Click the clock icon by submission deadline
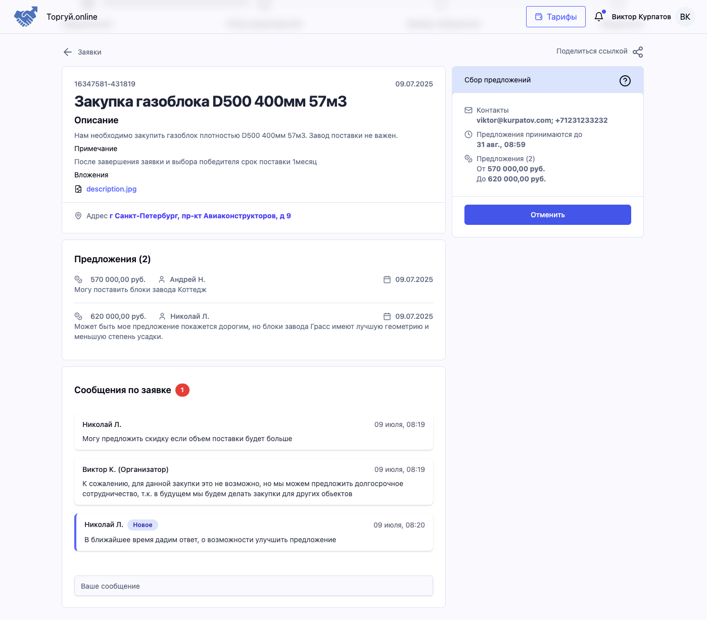Image resolution: width=707 pixels, height=620 pixels. (x=468, y=134)
